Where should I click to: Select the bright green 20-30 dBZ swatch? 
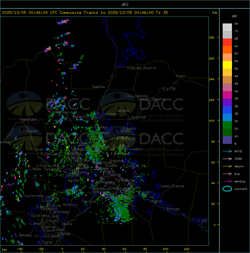pyautogui.click(x=227, y=125)
